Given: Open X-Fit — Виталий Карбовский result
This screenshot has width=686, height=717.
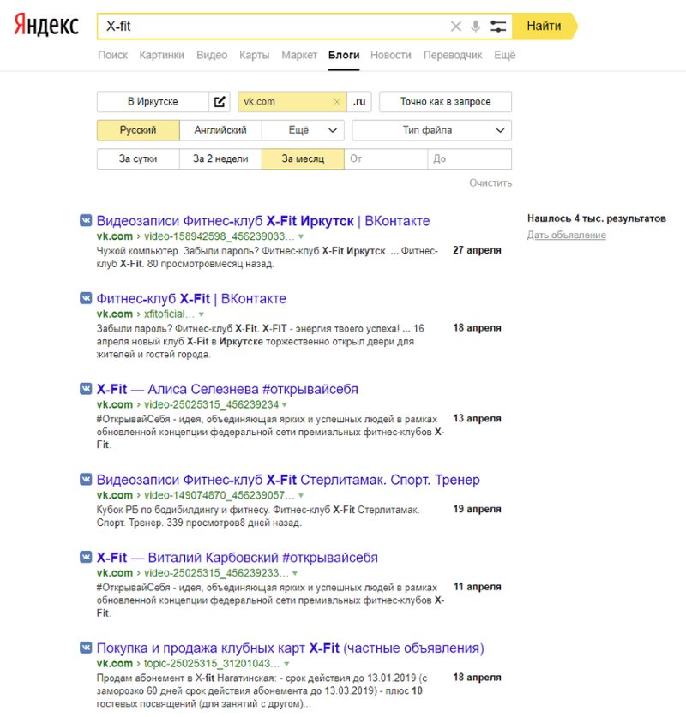Looking at the screenshot, I should 237,558.
